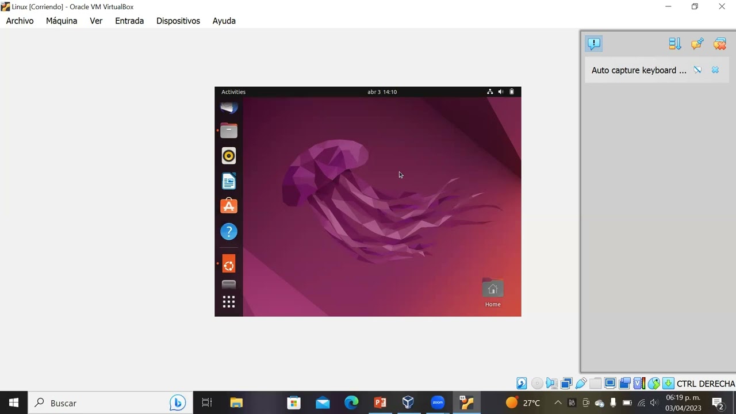
Task: Open the Ver menu
Action: click(96, 21)
